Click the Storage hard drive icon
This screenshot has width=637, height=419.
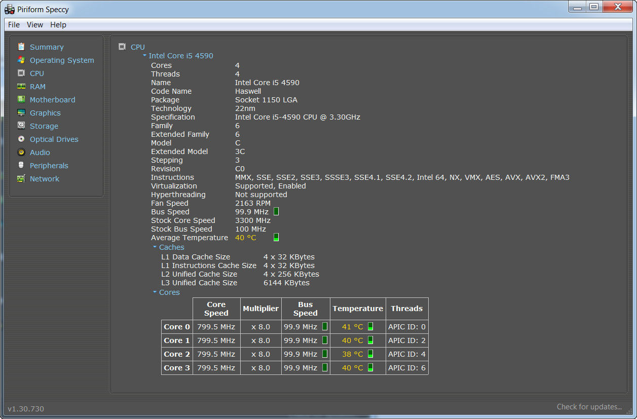[21, 126]
